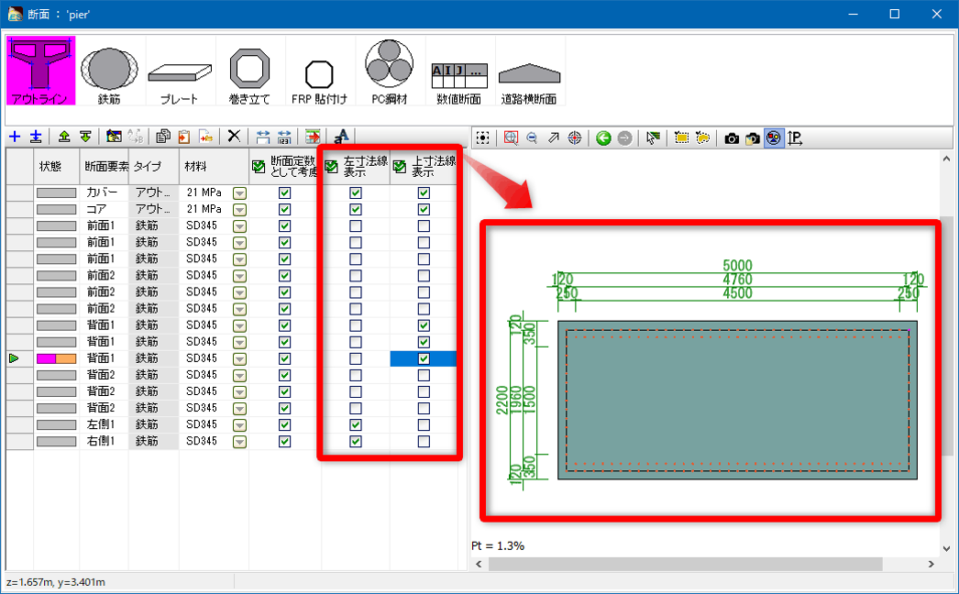Uncheck 断面定数として考慮 for the コア row
Viewport: 959px width, 594px height.
click(284, 209)
